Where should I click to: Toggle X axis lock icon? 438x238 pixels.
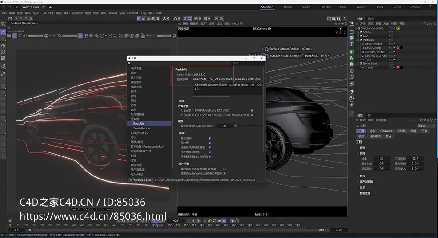click(16, 18)
